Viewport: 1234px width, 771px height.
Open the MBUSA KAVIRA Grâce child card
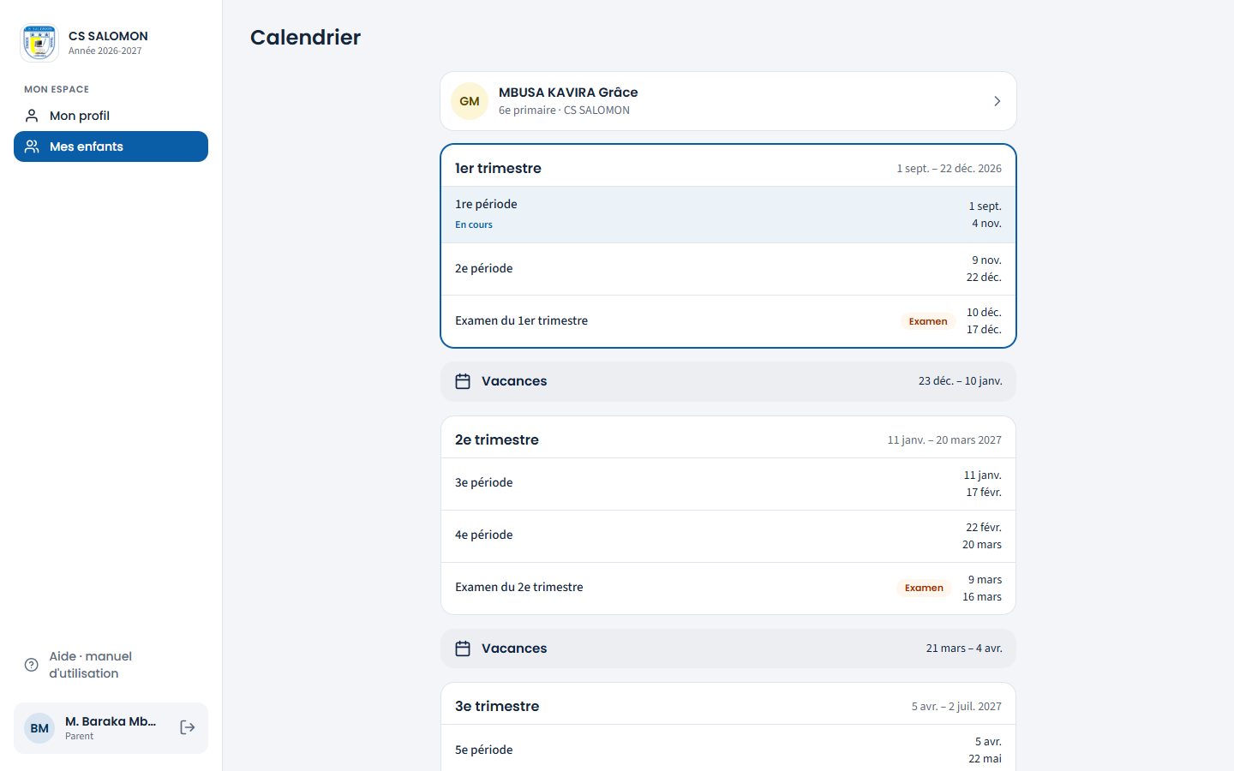[x=728, y=101]
